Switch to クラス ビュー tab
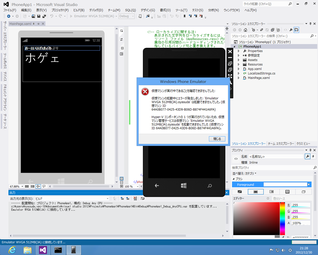The image size is (318, 255). tap(303, 143)
